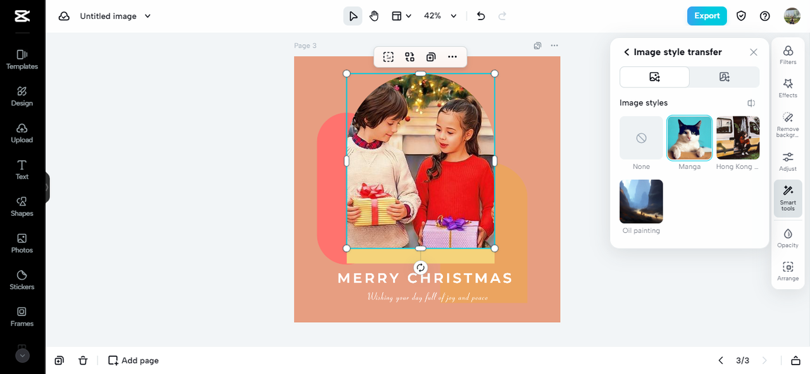Open the Effects tool
The image size is (810, 374).
[x=788, y=88]
